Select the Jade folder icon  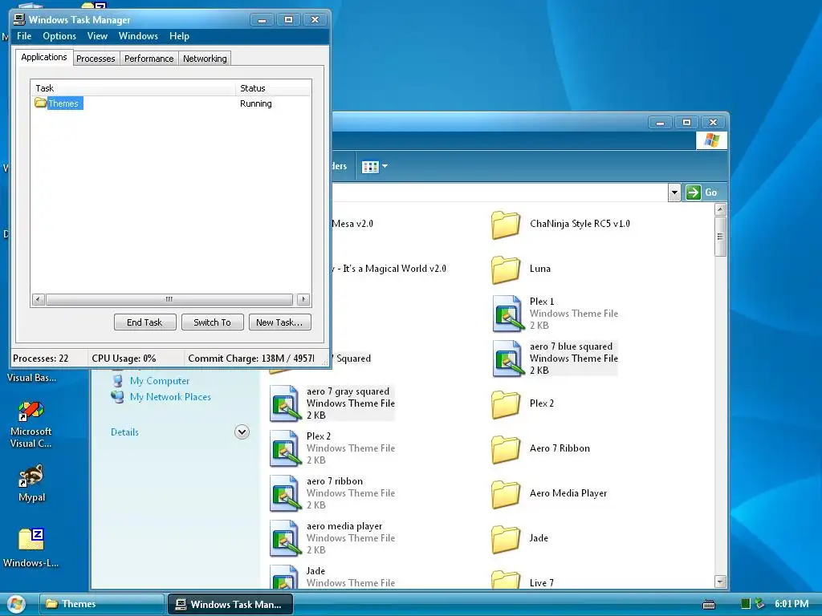(x=506, y=538)
